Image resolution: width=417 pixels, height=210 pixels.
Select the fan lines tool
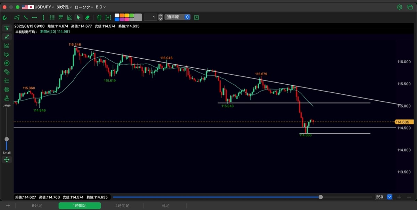click(x=69, y=17)
